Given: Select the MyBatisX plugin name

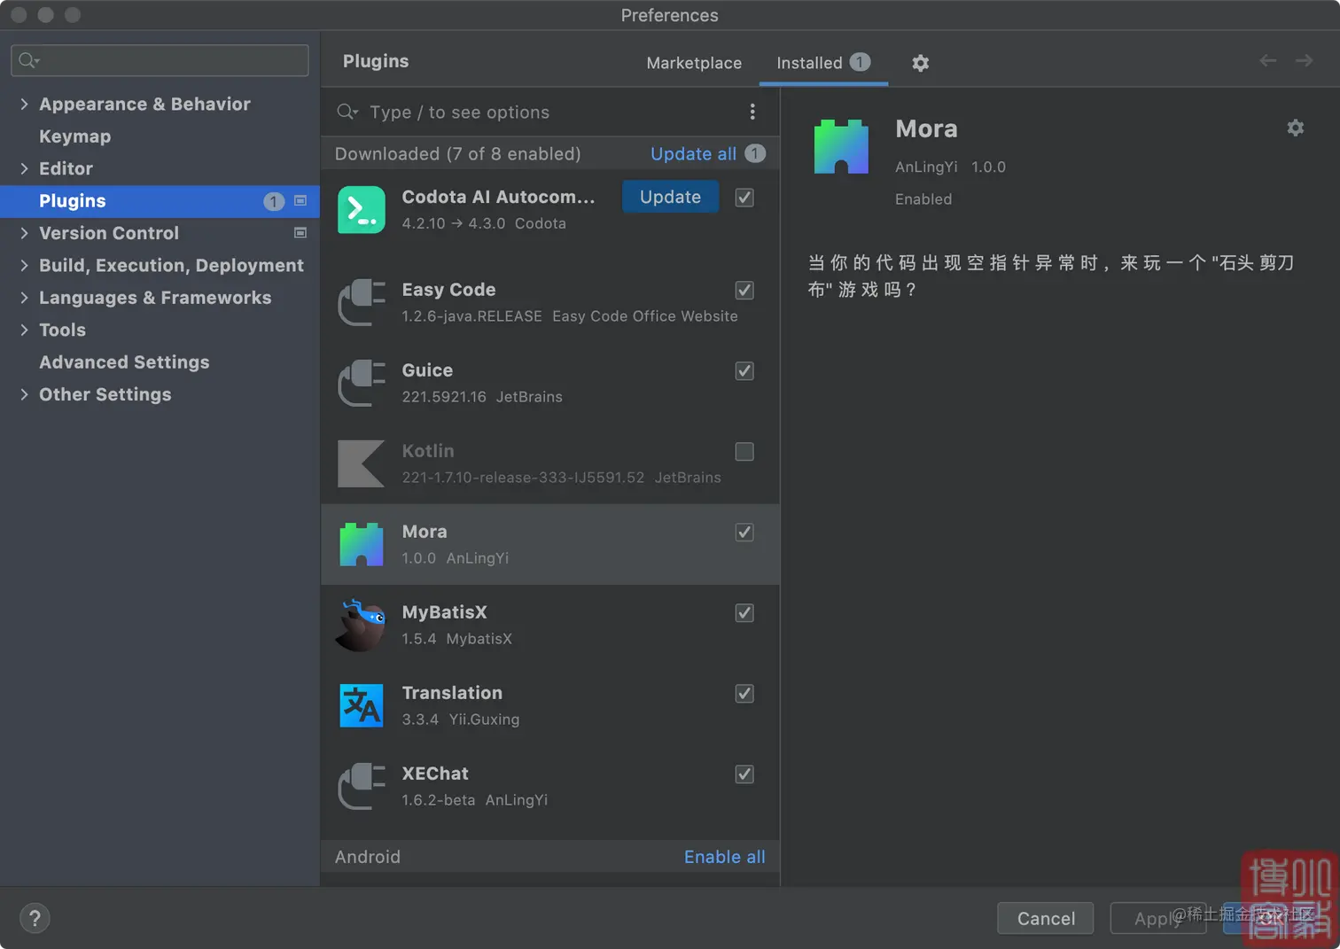Looking at the screenshot, I should tap(444, 612).
